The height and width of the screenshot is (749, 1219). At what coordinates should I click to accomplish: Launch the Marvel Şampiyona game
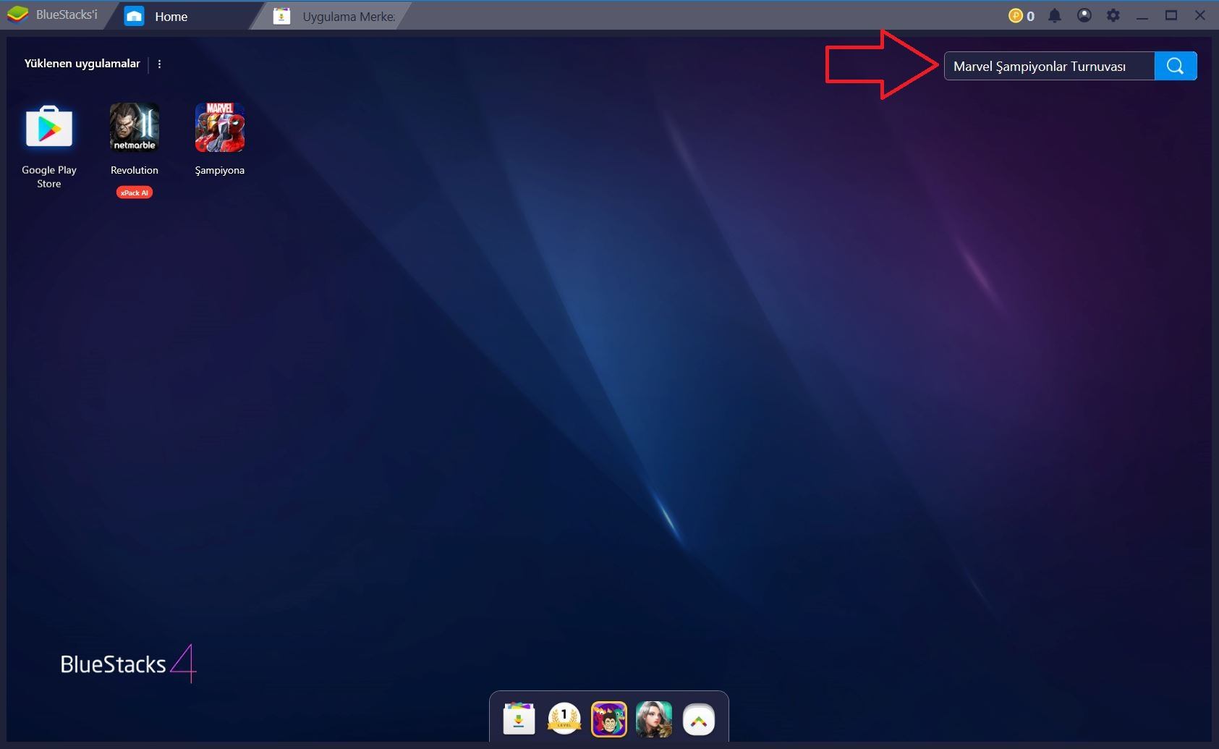(220, 127)
